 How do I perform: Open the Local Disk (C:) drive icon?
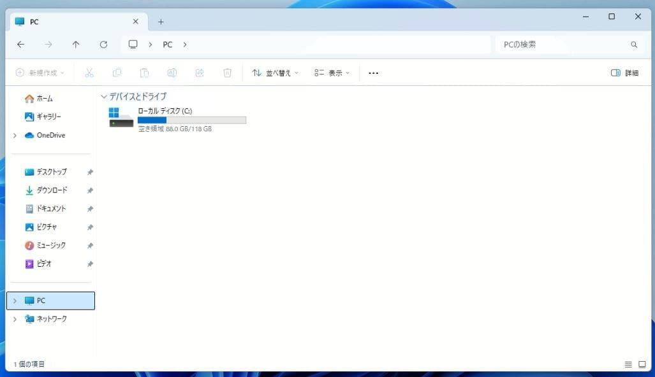click(121, 118)
